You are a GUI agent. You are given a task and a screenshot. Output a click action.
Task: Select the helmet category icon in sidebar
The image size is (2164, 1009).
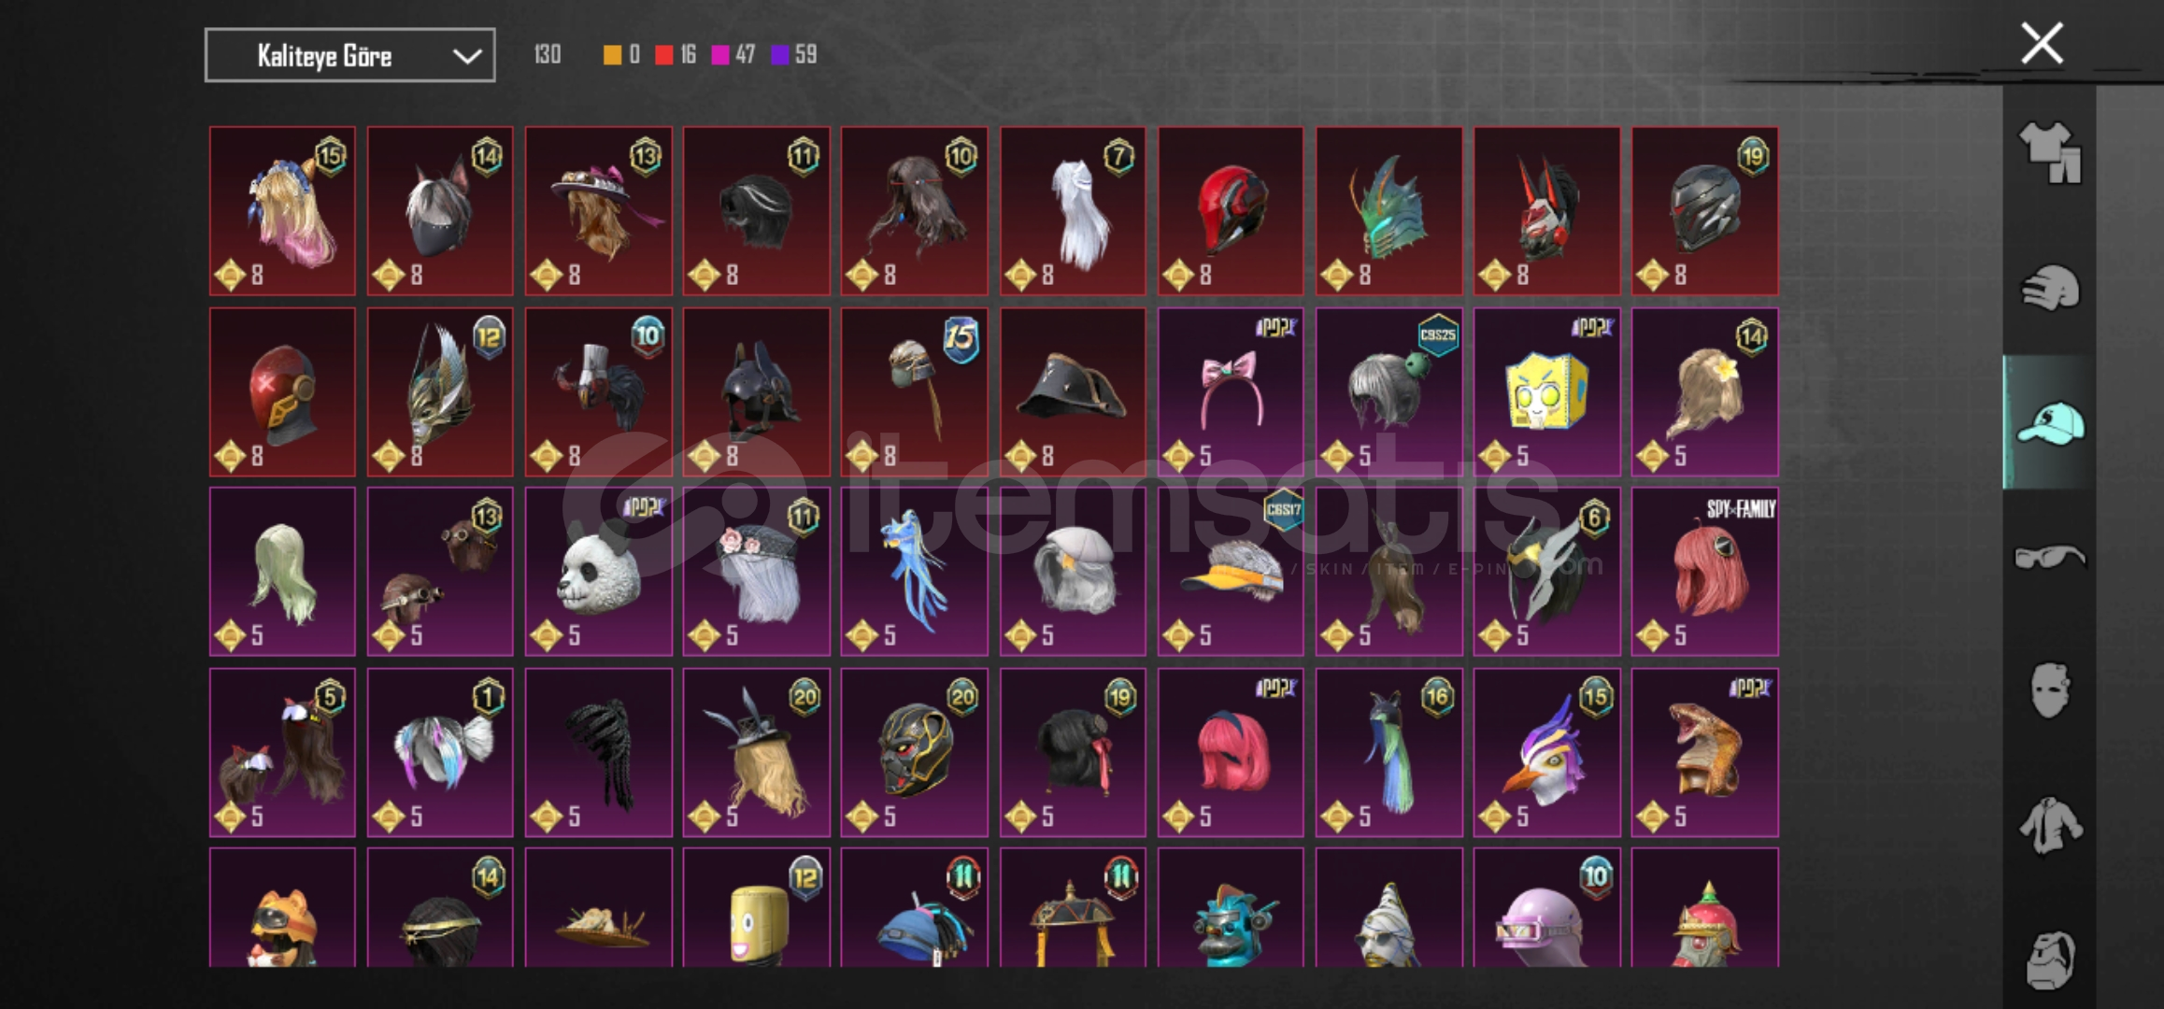pos(2050,289)
